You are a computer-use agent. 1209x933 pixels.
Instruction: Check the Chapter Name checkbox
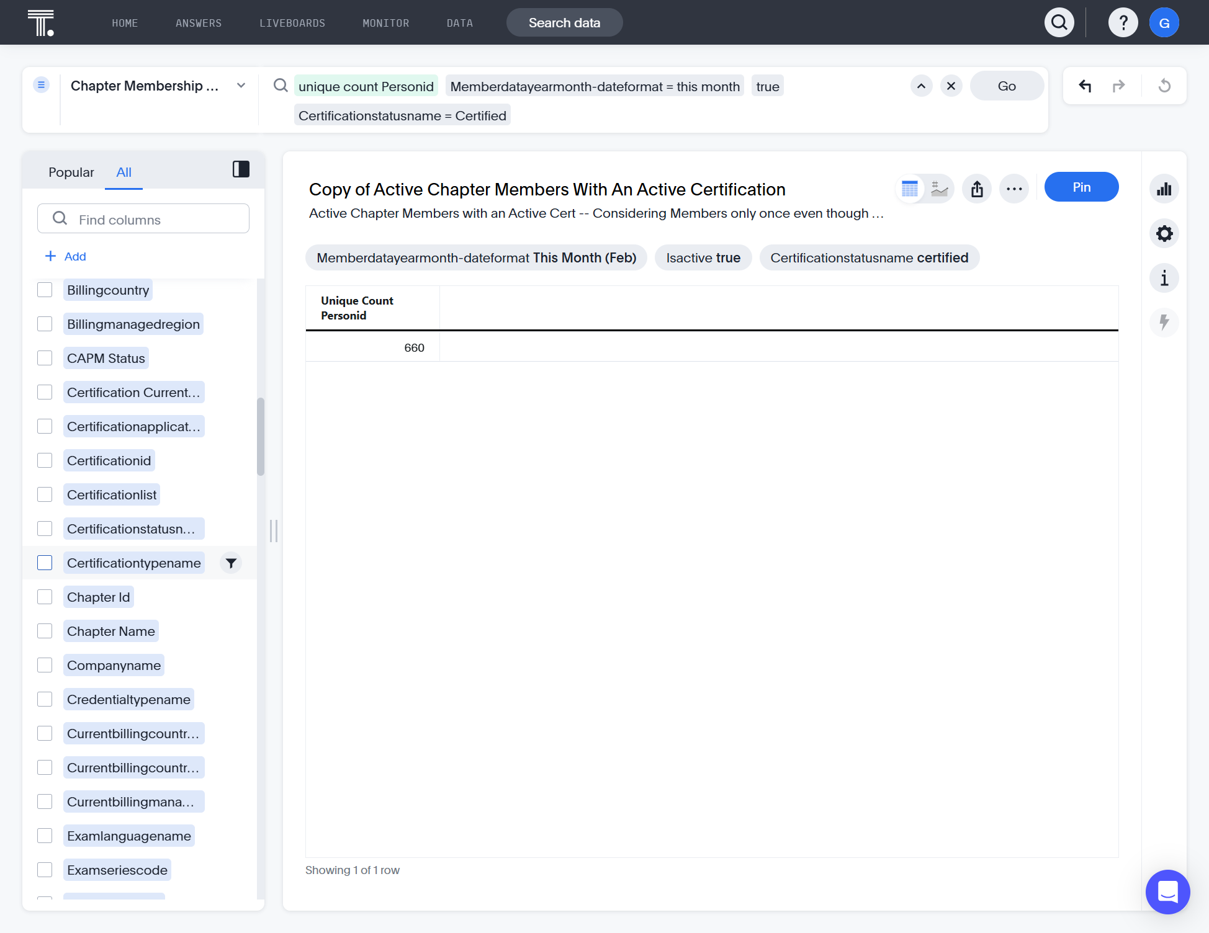(45, 632)
